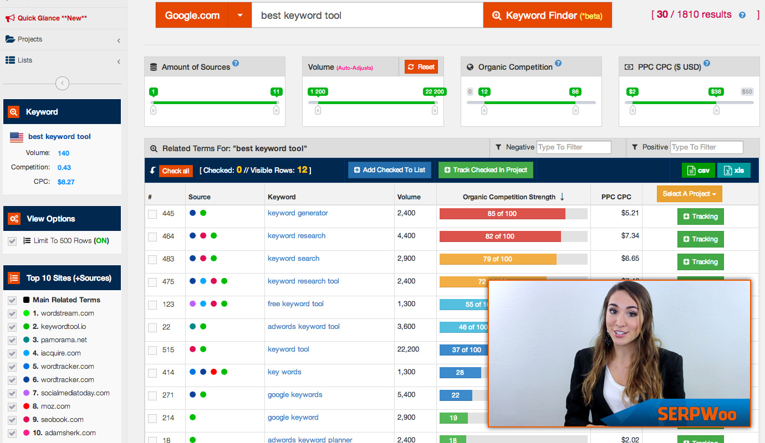Click the sort arrow on Organic Competition Strength
Screen dimensions: 765x443
(x=562, y=197)
